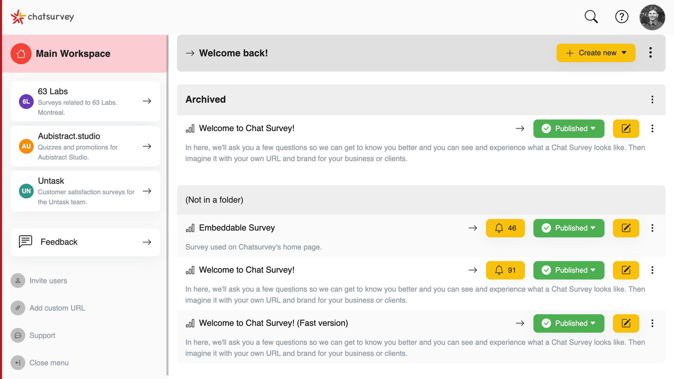Click the search magnifier icon
This screenshot has width=674, height=379.
pyautogui.click(x=591, y=17)
